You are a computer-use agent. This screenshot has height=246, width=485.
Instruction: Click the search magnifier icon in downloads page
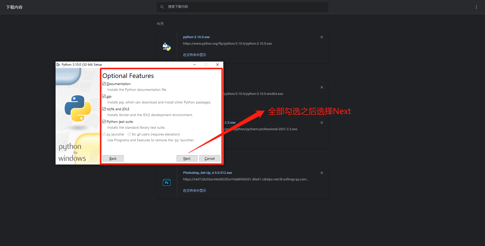coord(162,7)
